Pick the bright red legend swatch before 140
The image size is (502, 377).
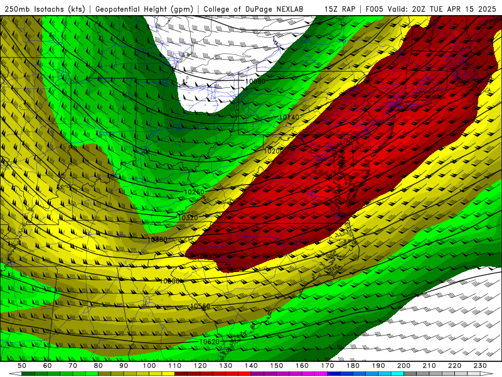coord(245,374)
